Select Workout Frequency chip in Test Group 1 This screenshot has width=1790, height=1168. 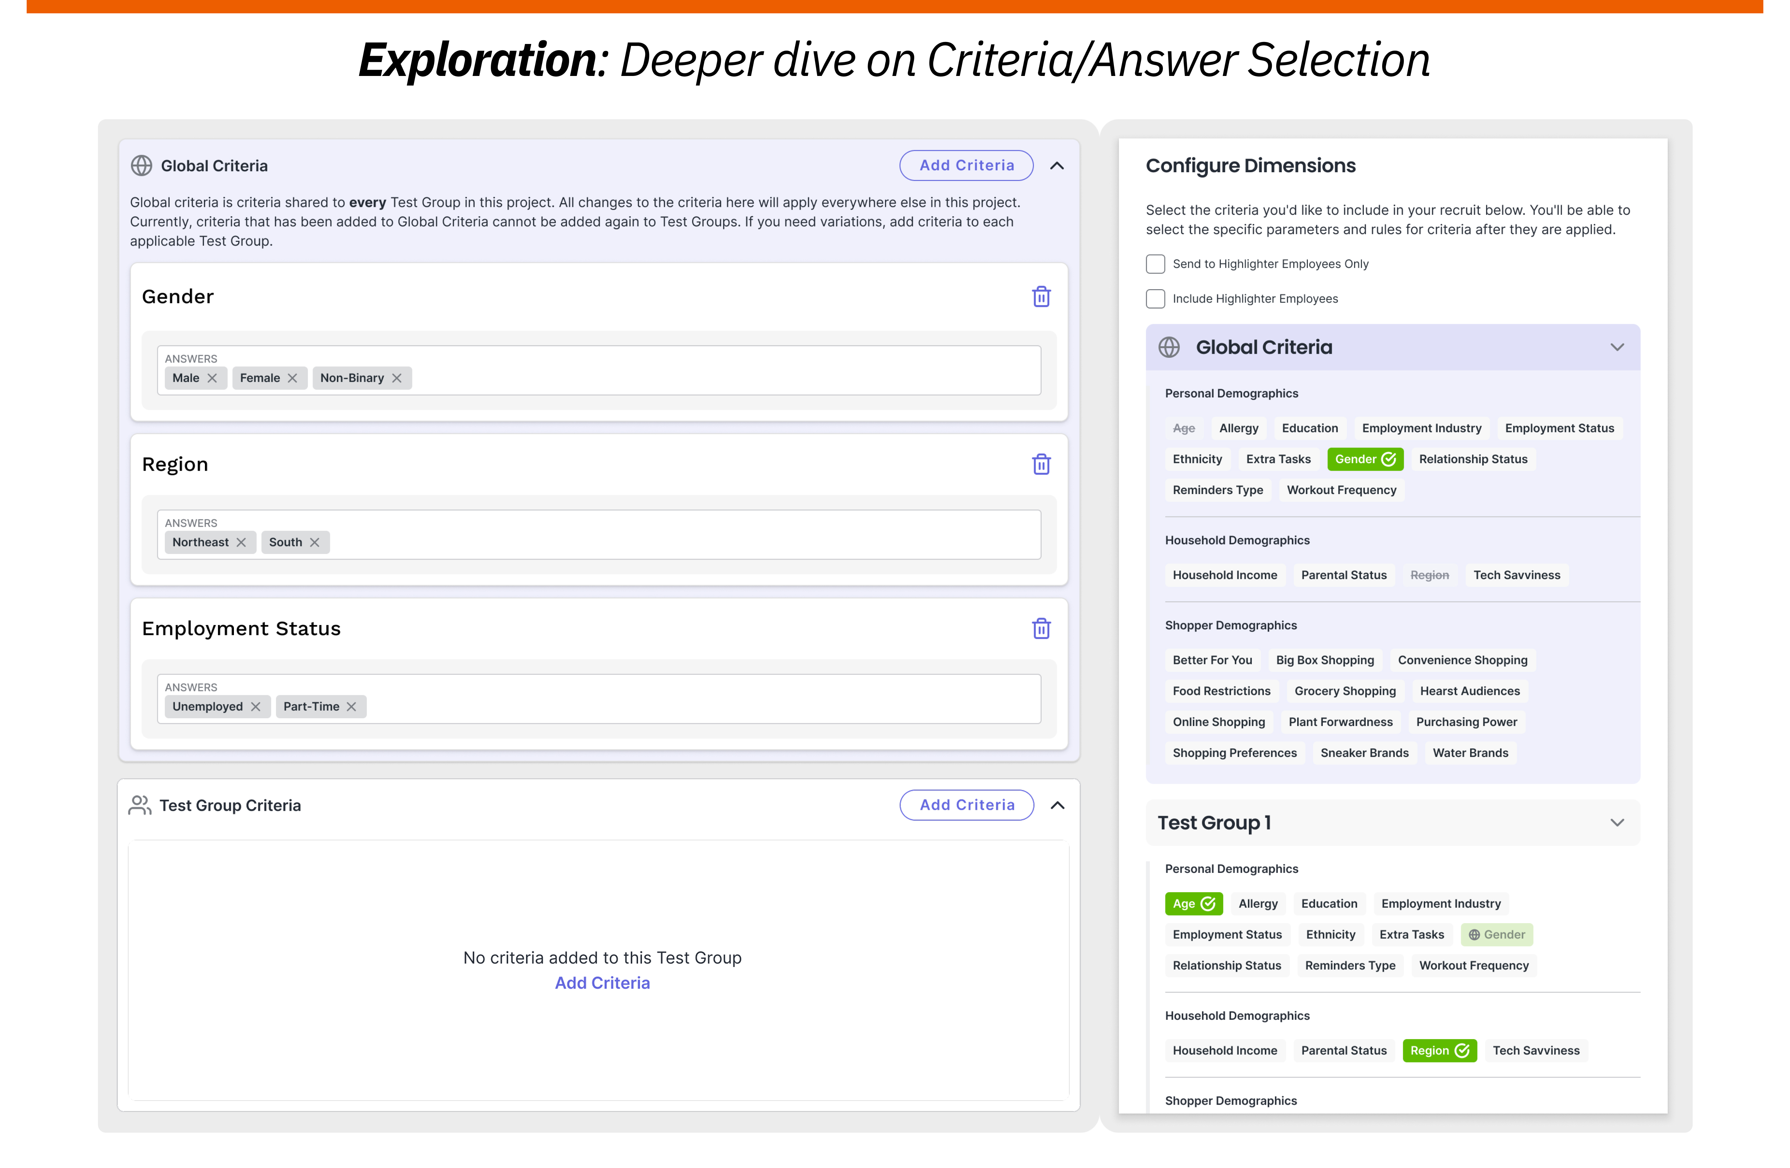pos(1473,966)
